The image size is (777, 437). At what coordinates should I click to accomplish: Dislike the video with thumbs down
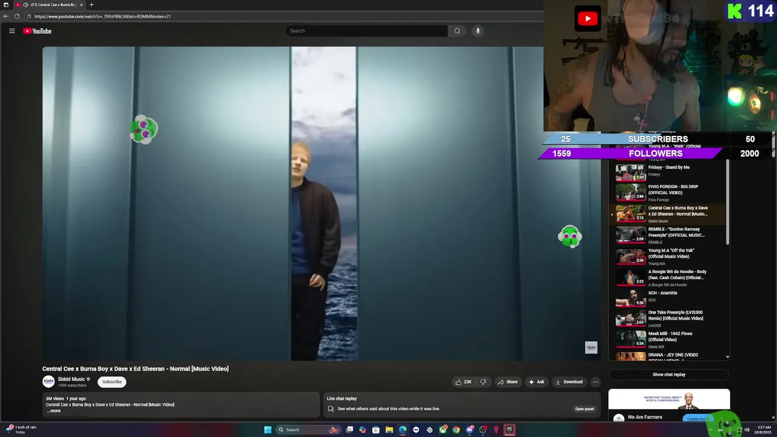click(x=483, y=382)
